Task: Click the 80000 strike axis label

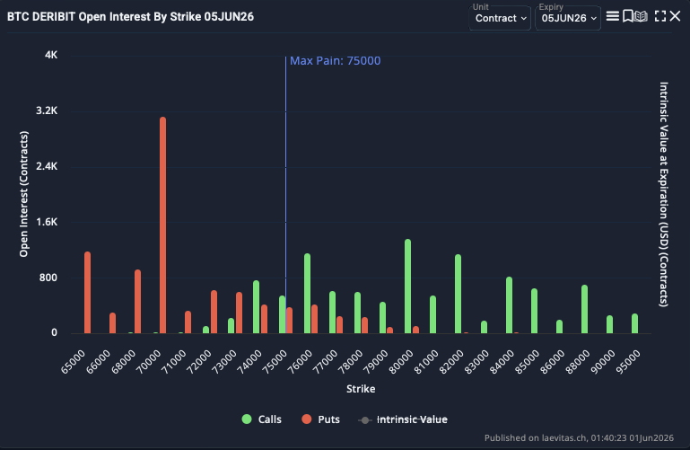Action: click(x=401, y=362)
